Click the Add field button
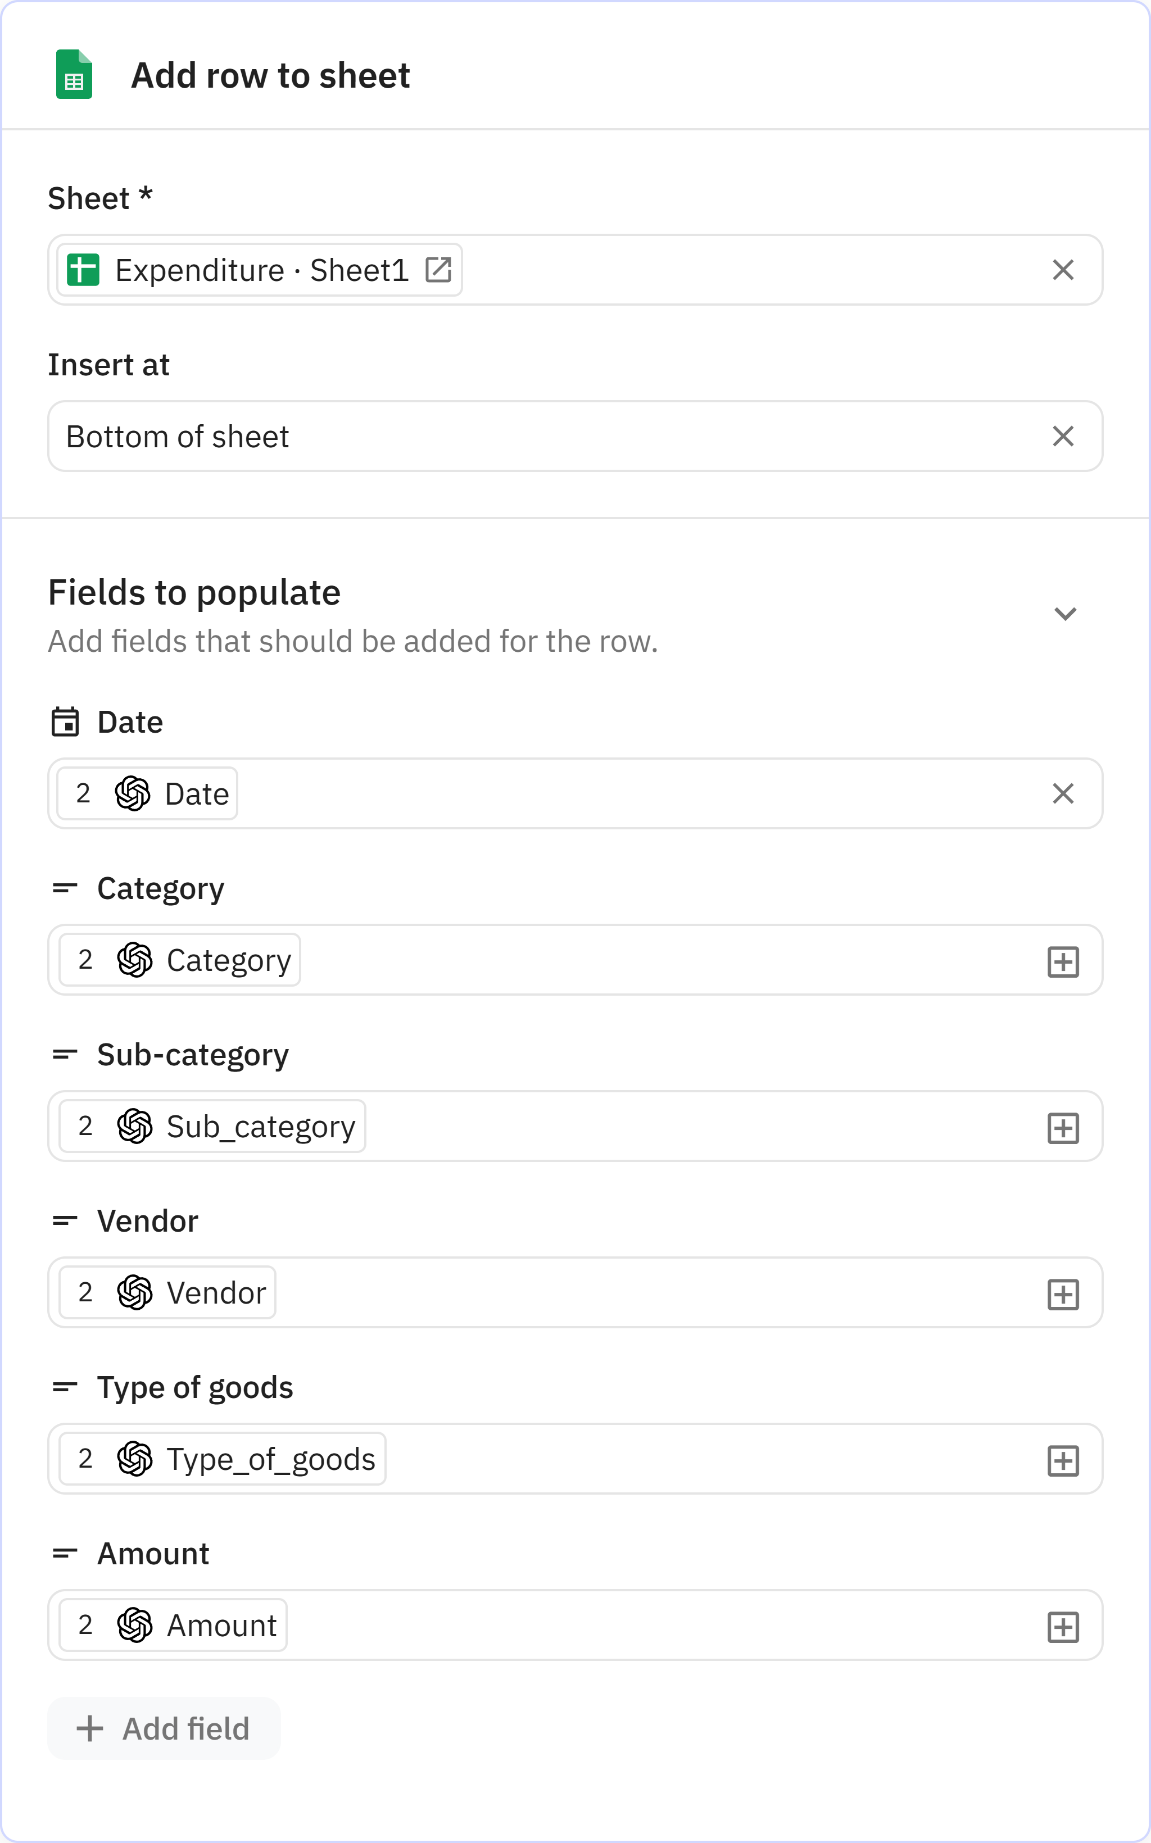Screen dimensions: 1151x1843 click(164, 1729)
